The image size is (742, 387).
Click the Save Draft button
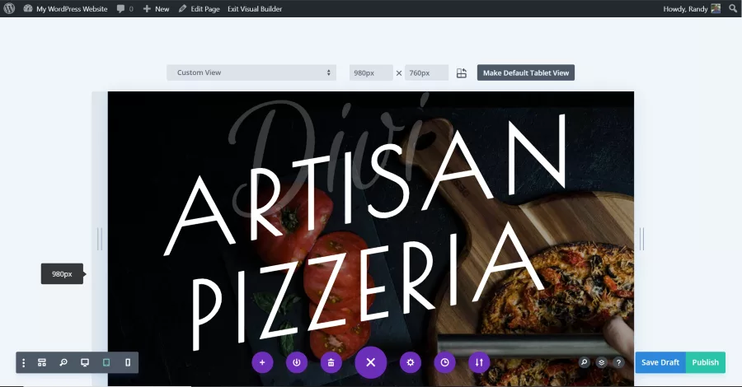[x=660, y=362]
